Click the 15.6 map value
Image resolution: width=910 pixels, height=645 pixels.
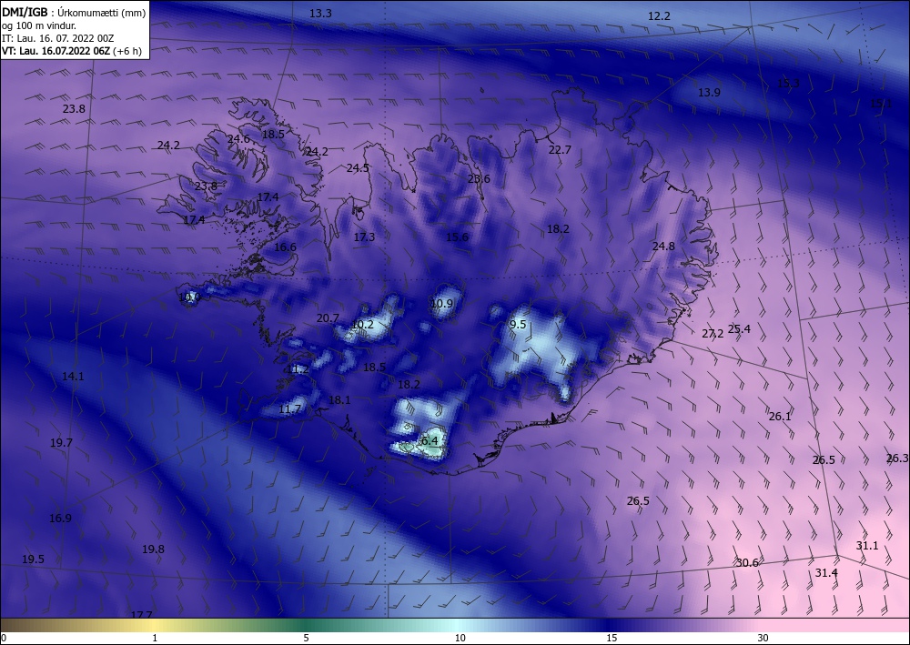pyautogui.click(x=457, y=237)
